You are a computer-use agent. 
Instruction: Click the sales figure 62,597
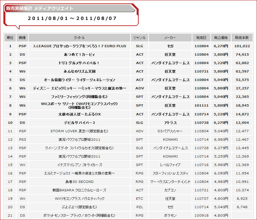click(242, 72)
